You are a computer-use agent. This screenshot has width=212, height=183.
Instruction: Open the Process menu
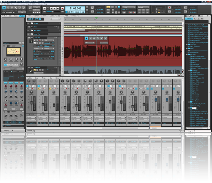pos(23,4)
